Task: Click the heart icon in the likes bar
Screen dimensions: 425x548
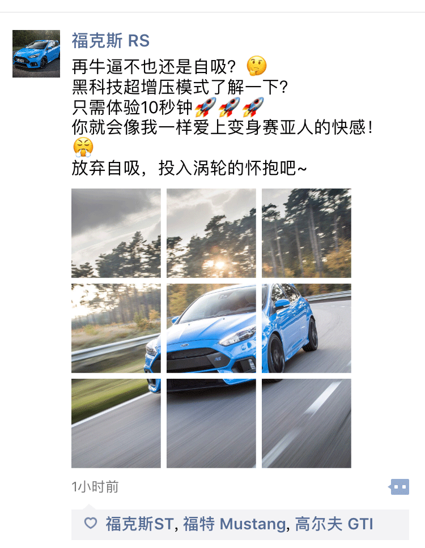Action: 91,523
